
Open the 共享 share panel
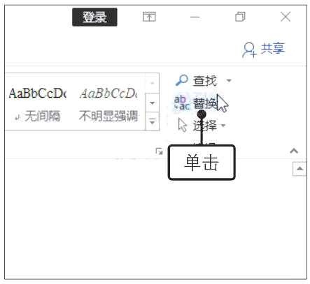click(x=264, y=49)
